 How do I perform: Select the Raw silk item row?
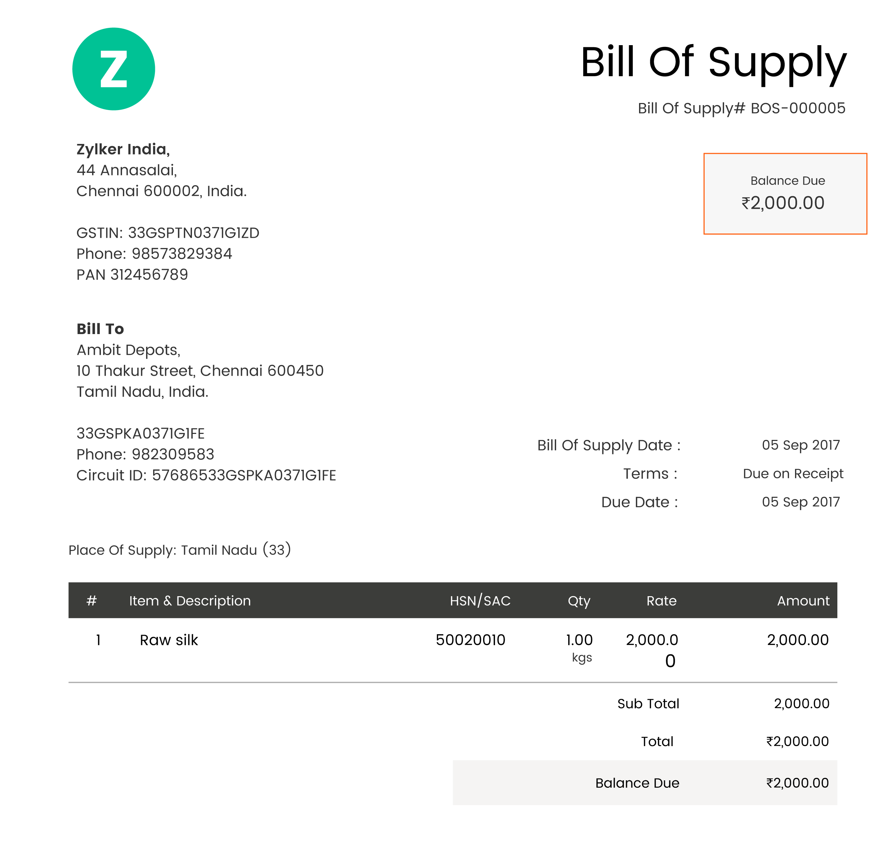(x=169, y=640)
